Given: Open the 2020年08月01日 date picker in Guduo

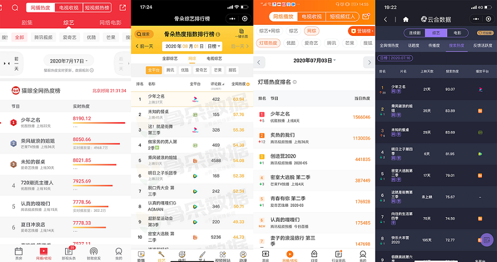Looking at the screenshot, I should [184, 46].
